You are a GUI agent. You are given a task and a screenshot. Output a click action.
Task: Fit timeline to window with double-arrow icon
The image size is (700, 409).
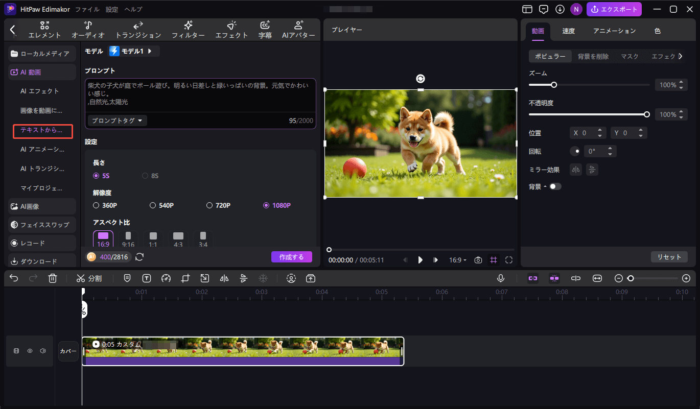pyautogui.click(x=597, y=278)
